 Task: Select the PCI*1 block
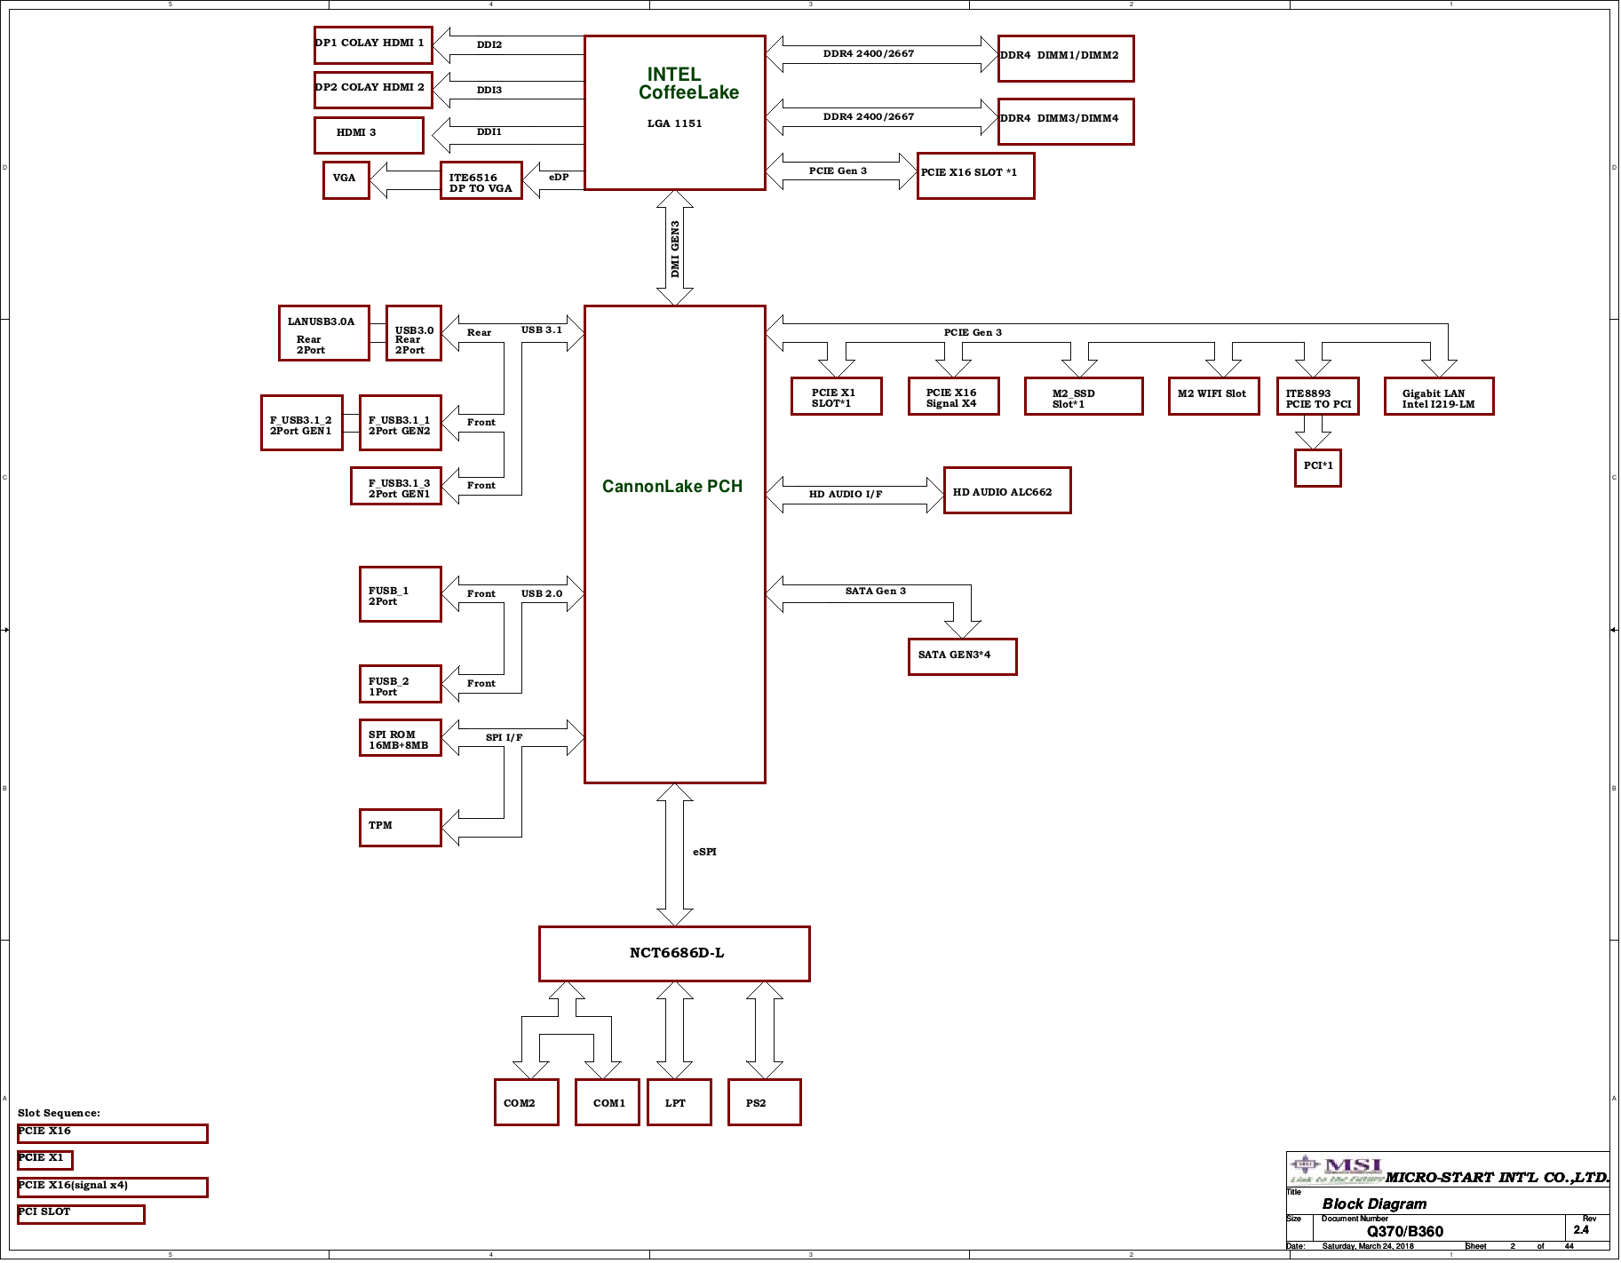point(1318,468)
